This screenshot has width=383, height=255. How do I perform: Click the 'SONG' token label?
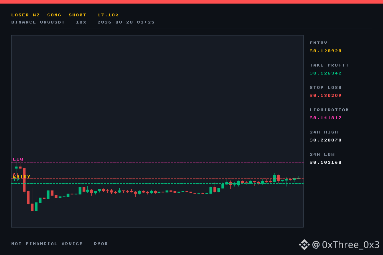tap(54, 15)
